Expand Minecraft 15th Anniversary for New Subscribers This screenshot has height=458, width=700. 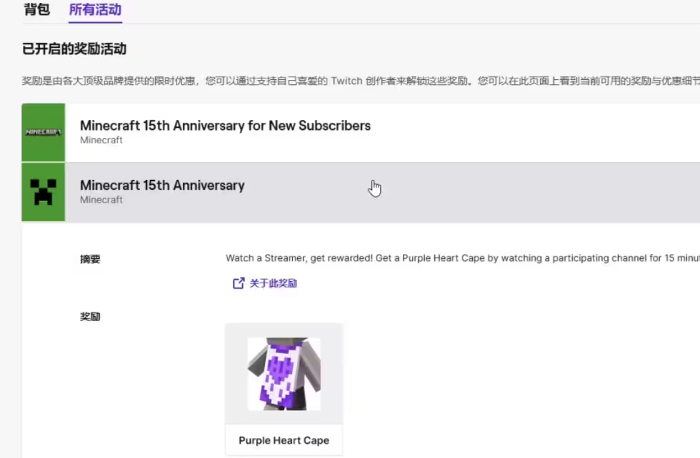pyautogui.click(x=361, y=133)
